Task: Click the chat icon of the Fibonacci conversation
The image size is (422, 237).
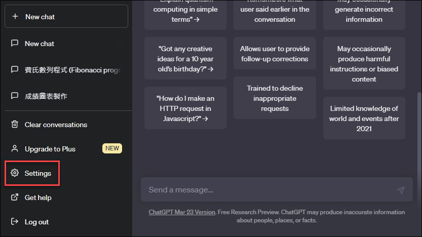Action: coord(15,70)
